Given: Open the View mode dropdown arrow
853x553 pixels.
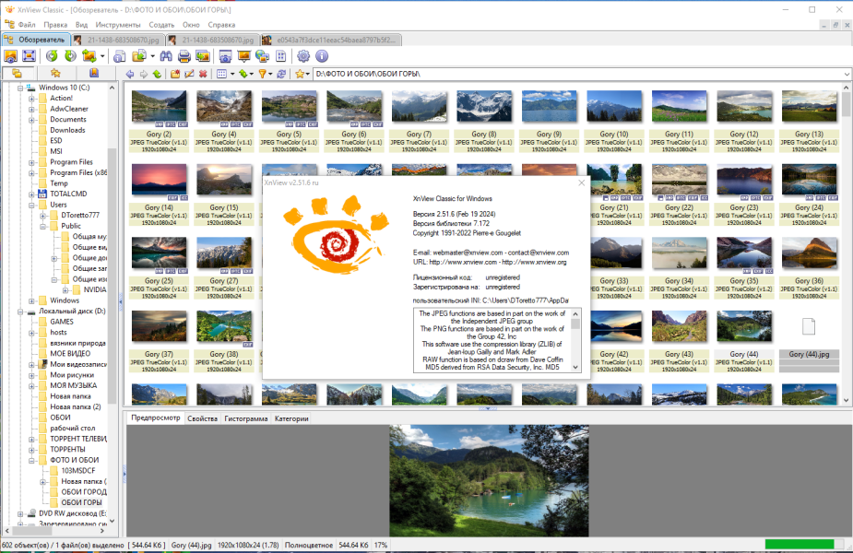Looking at the screenshot, I should (232, 74).
